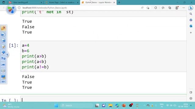Open the Jupyter app on taskbar

coord(137,105)
